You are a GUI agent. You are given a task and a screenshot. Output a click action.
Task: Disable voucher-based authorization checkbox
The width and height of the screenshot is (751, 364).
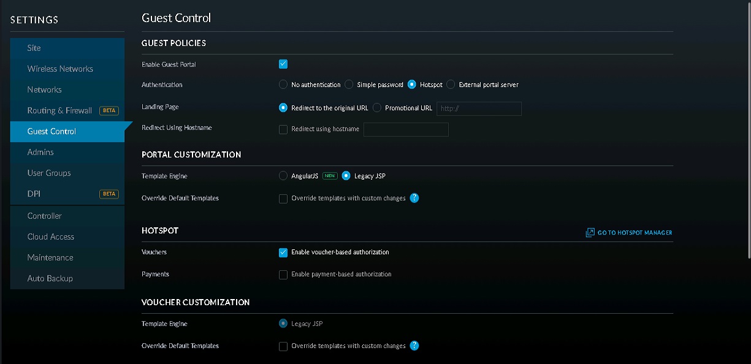point(283,252)
